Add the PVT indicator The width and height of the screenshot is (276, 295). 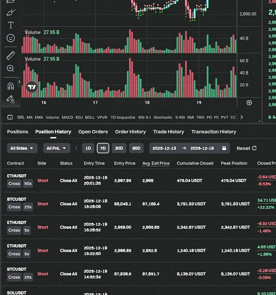(x=224, y=117)
